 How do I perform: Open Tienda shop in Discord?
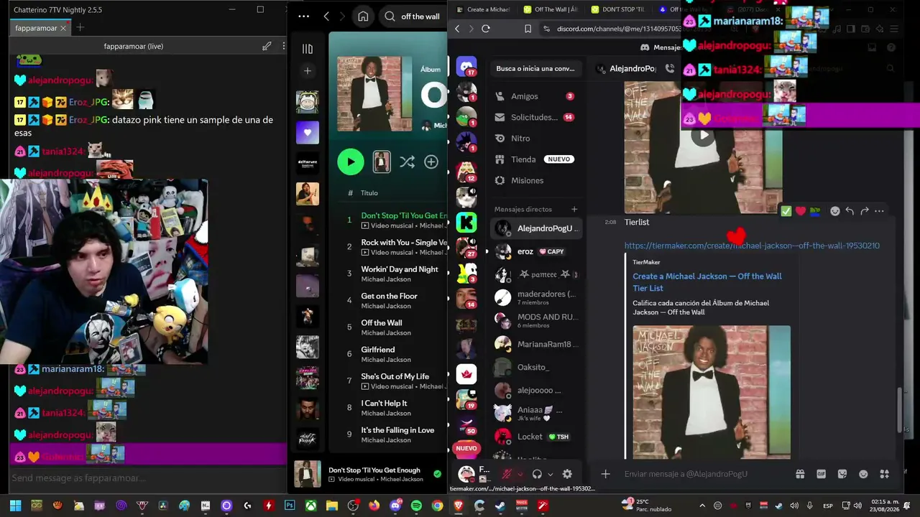pyautogui.click(x=535, y=159)
